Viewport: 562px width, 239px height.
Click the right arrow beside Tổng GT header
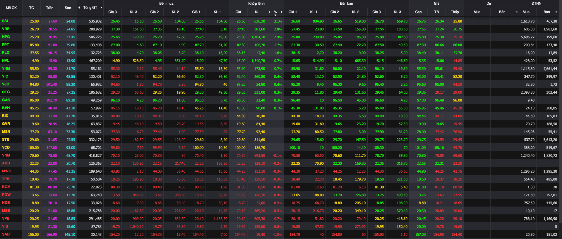click(101, 8)
